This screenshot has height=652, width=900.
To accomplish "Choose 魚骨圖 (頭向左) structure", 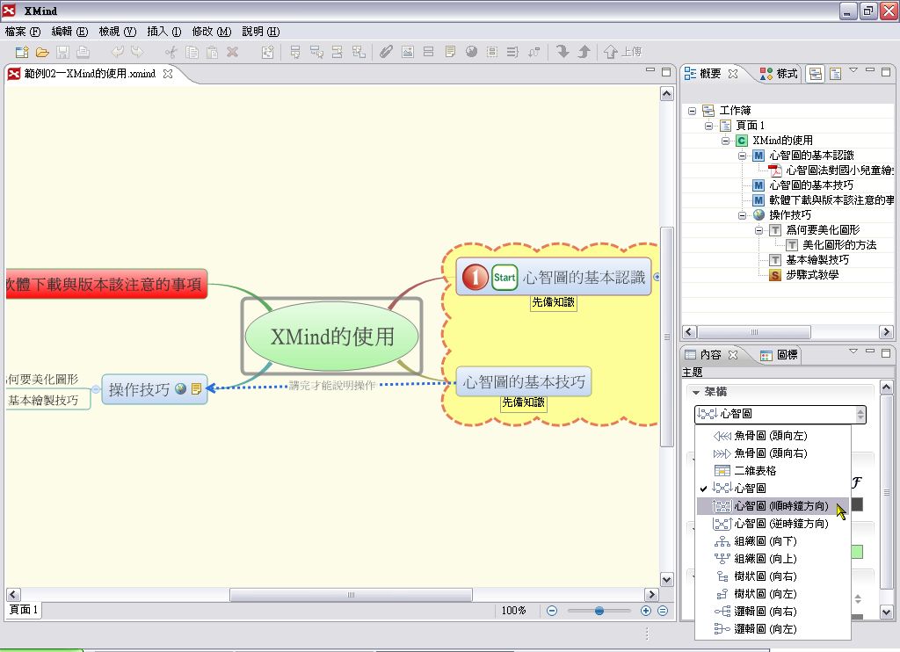I will click(772, 436).
